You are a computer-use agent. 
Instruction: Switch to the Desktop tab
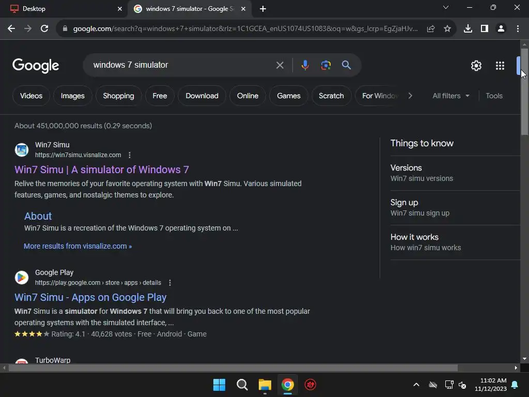64,9
